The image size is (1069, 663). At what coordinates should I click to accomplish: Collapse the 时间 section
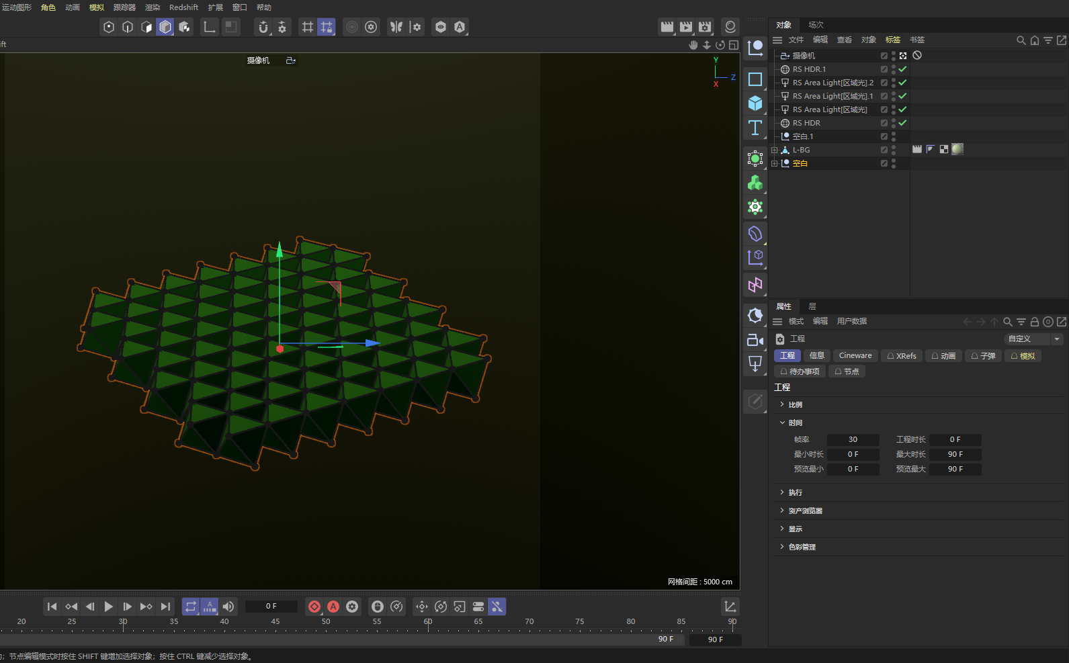[782, 423]
